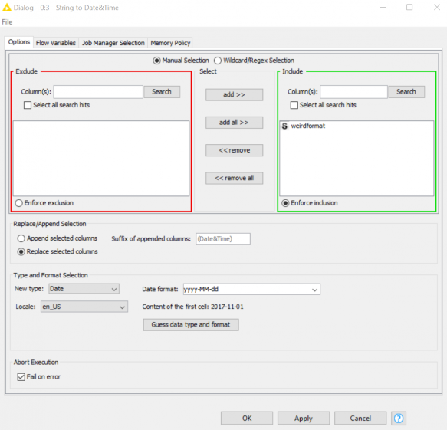447x430 pixels.
Task: Click the KNIME warning triangle title icon
Action: tap(7, 8)
